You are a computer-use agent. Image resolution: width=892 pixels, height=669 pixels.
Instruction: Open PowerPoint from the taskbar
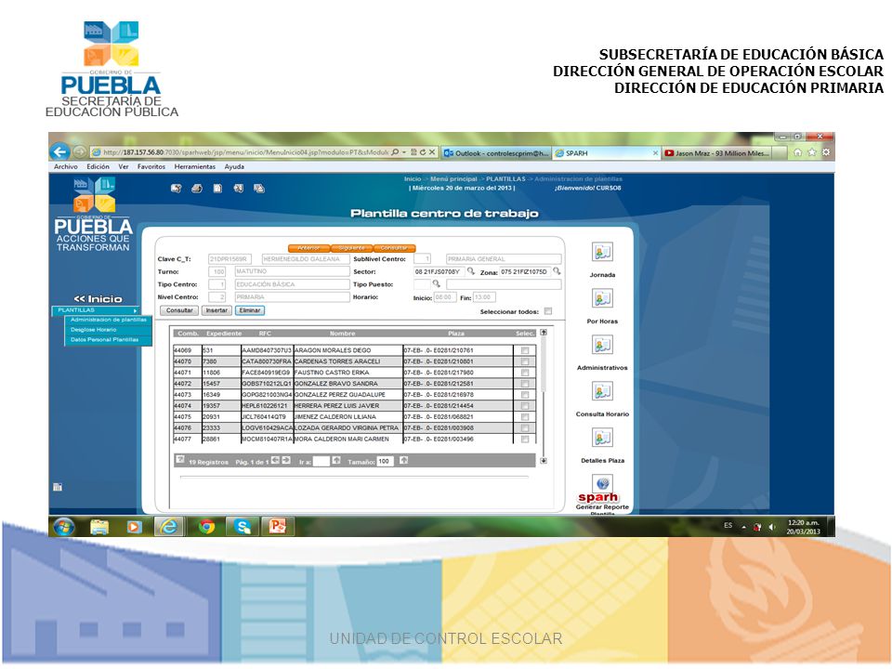278,527
